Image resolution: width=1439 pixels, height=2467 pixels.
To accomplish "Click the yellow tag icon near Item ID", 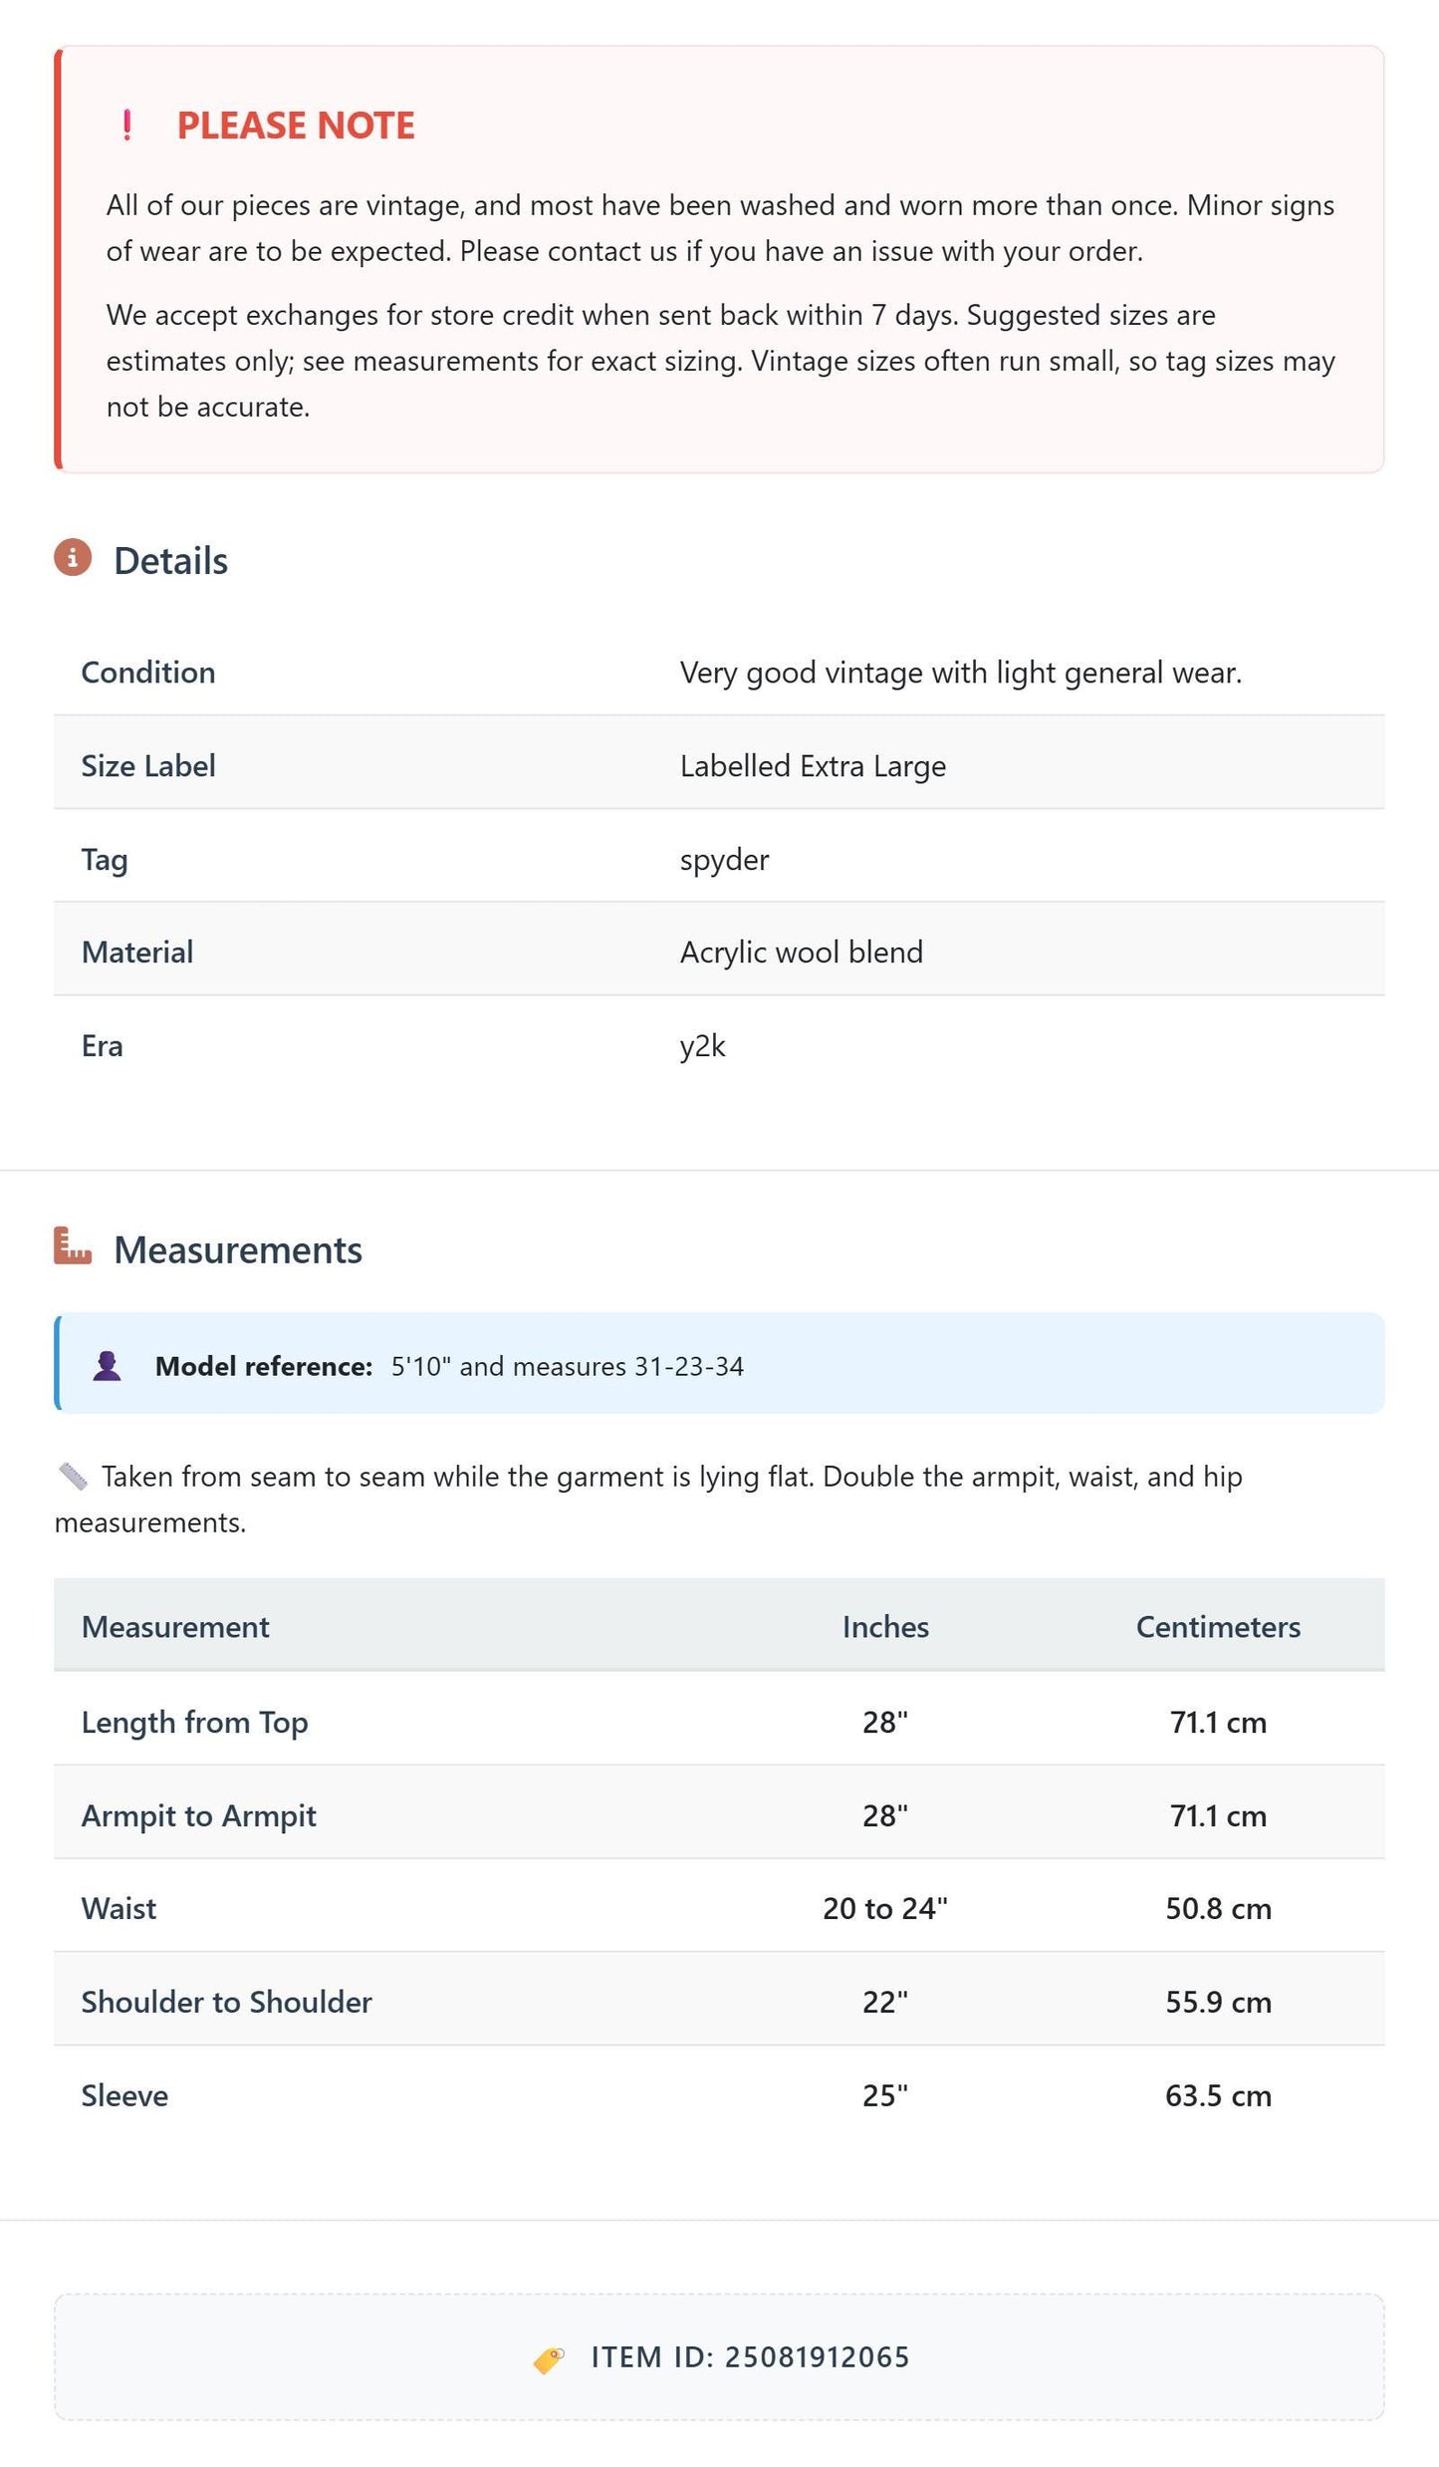I will (549, 2358).
